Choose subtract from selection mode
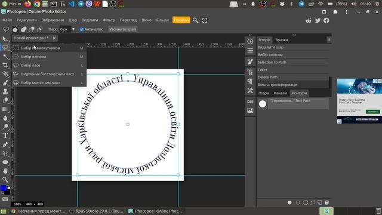 tap(32, 29)
